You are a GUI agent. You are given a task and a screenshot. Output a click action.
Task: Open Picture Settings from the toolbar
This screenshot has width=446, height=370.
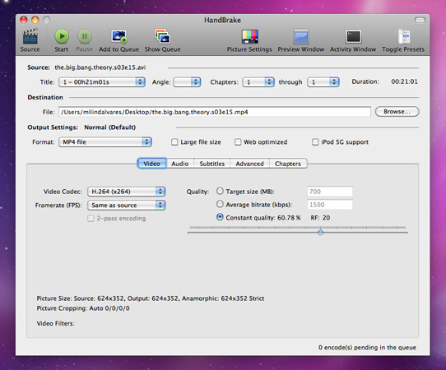pos(249,36)
